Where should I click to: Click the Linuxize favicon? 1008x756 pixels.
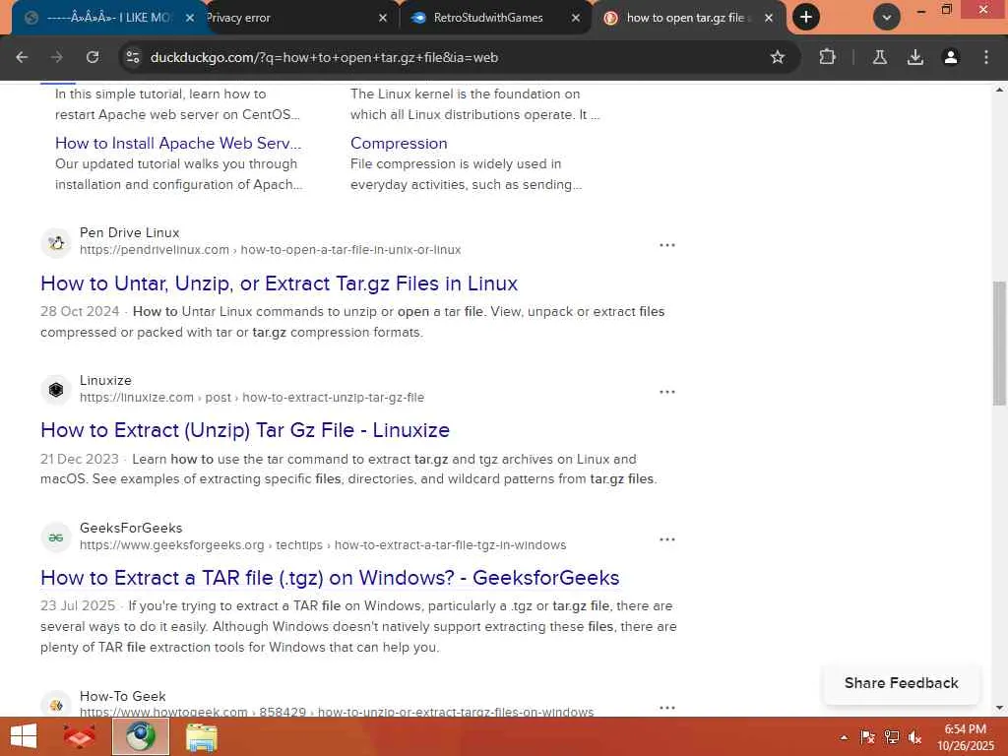pos(56,390)
